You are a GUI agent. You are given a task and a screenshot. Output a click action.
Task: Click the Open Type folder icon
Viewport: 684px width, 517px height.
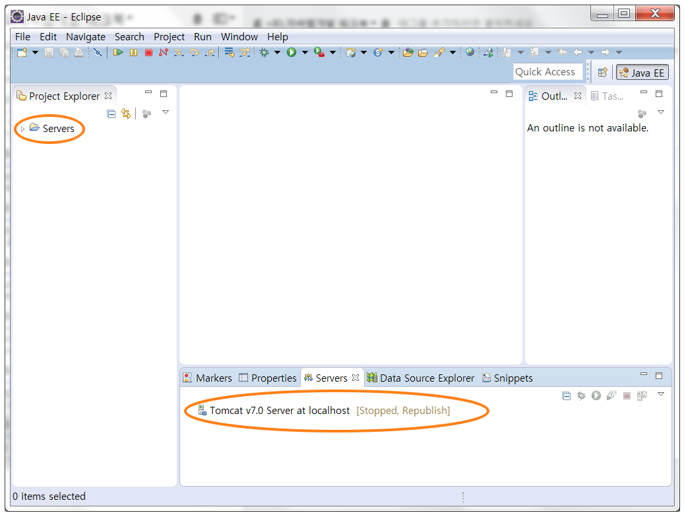(408, 52)
